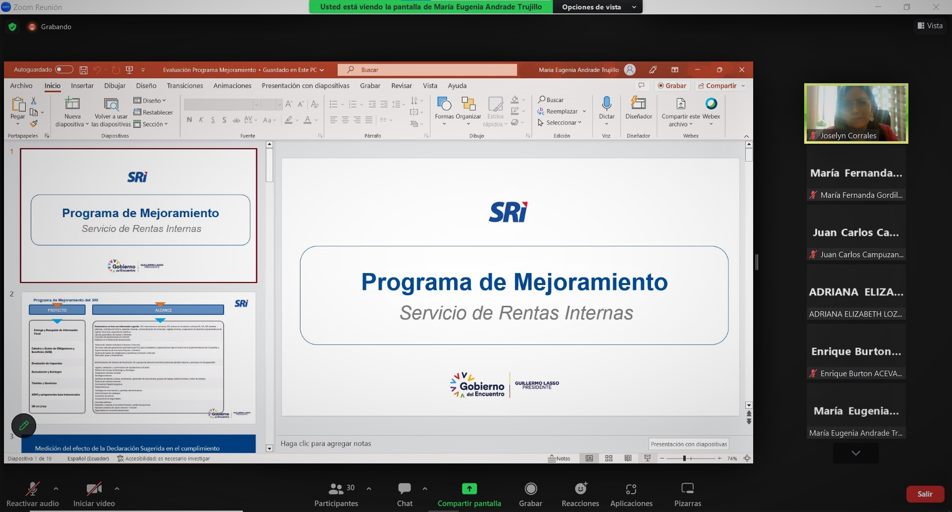This screenshot has width=952, height=512.
Task: Expand Opciones de vista dropdown
Action: tap(597, 7)
